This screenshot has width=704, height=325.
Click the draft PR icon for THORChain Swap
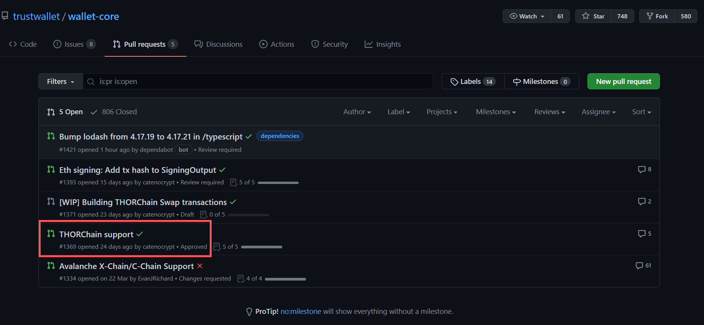tap(51, 202)
